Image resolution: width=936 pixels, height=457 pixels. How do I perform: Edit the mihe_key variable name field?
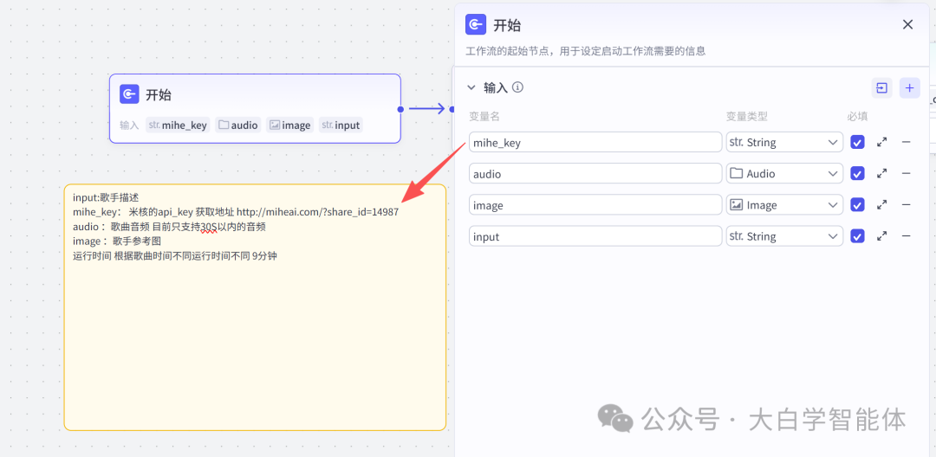595,142
